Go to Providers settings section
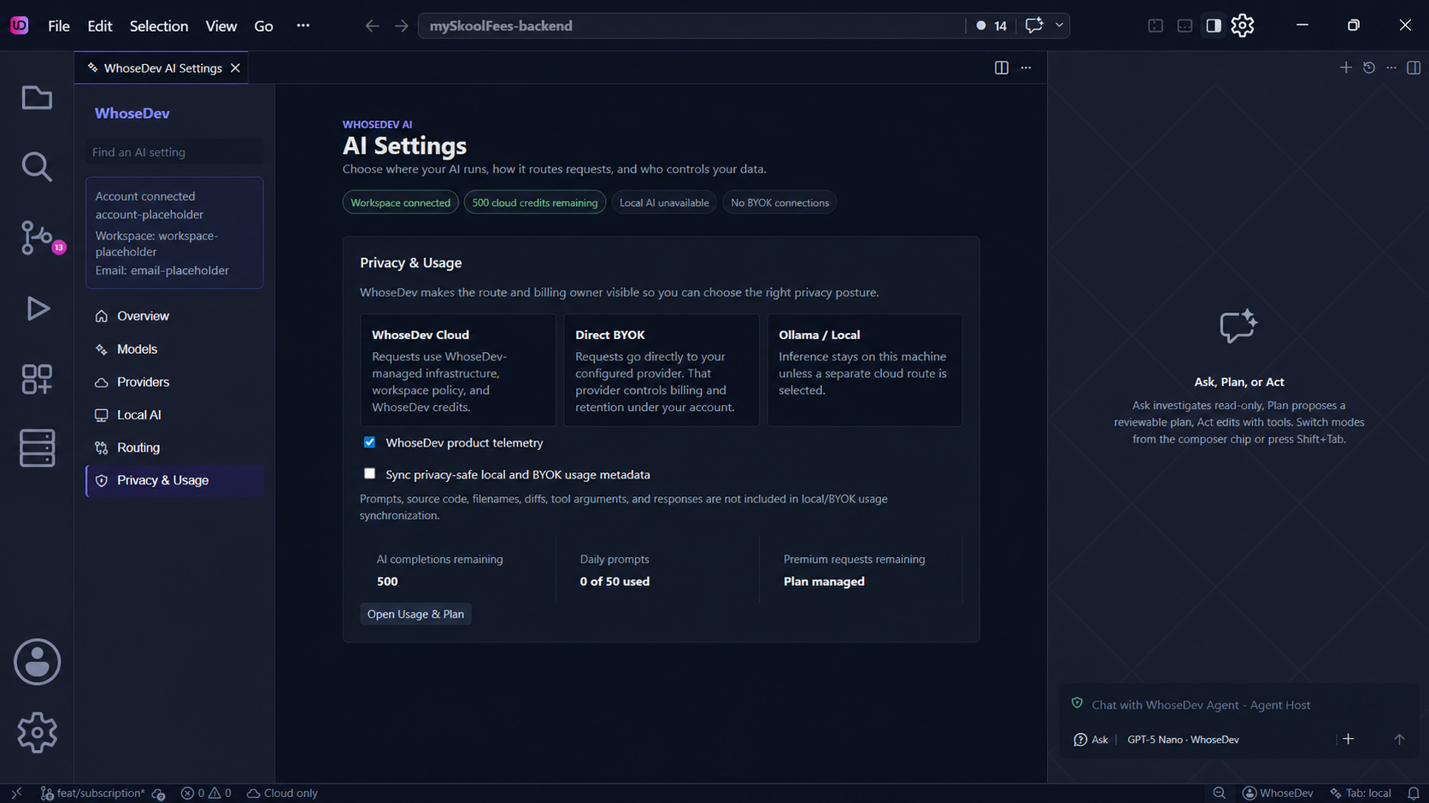The image size is (1429, 803). point(174,382)
